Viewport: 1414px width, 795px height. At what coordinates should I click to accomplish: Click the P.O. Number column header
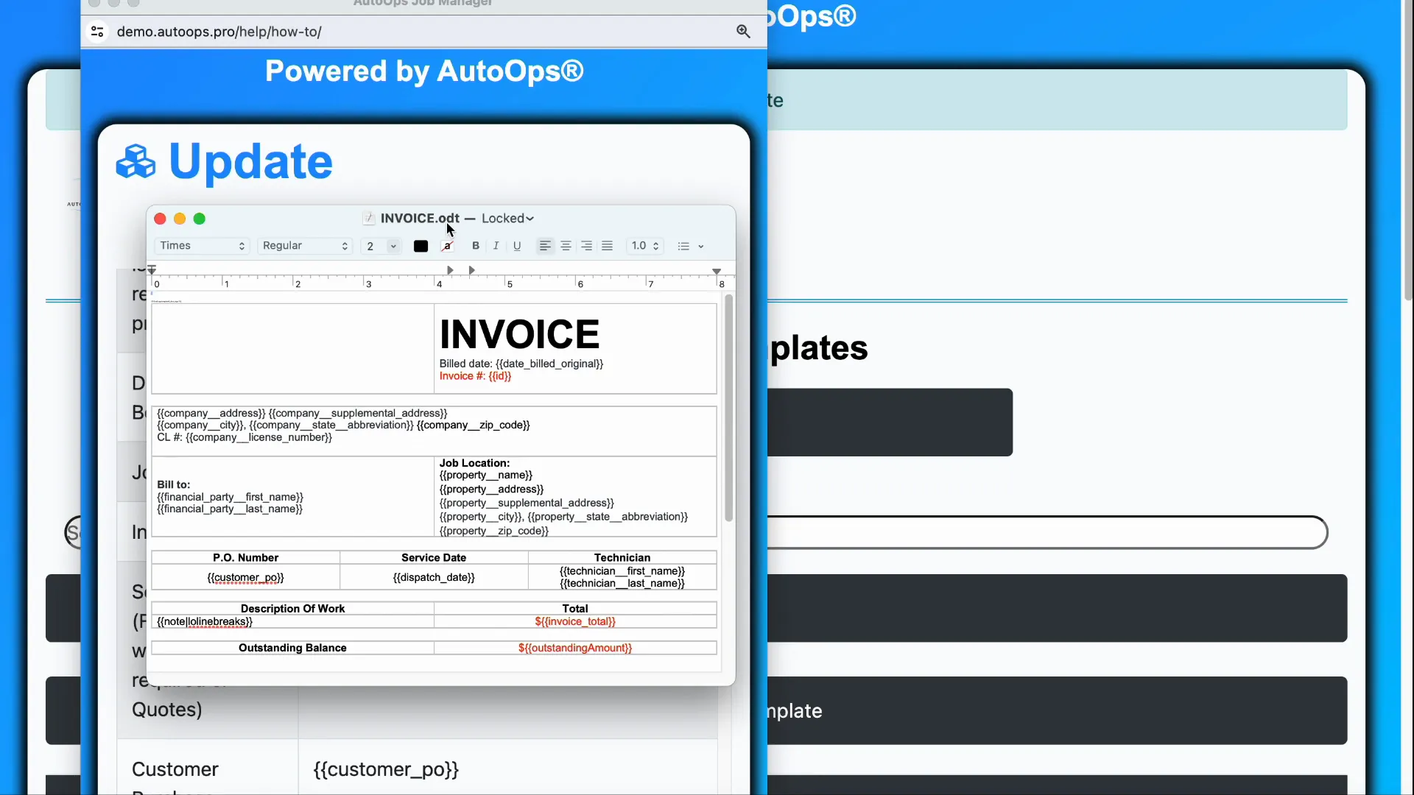click(245, 558)
